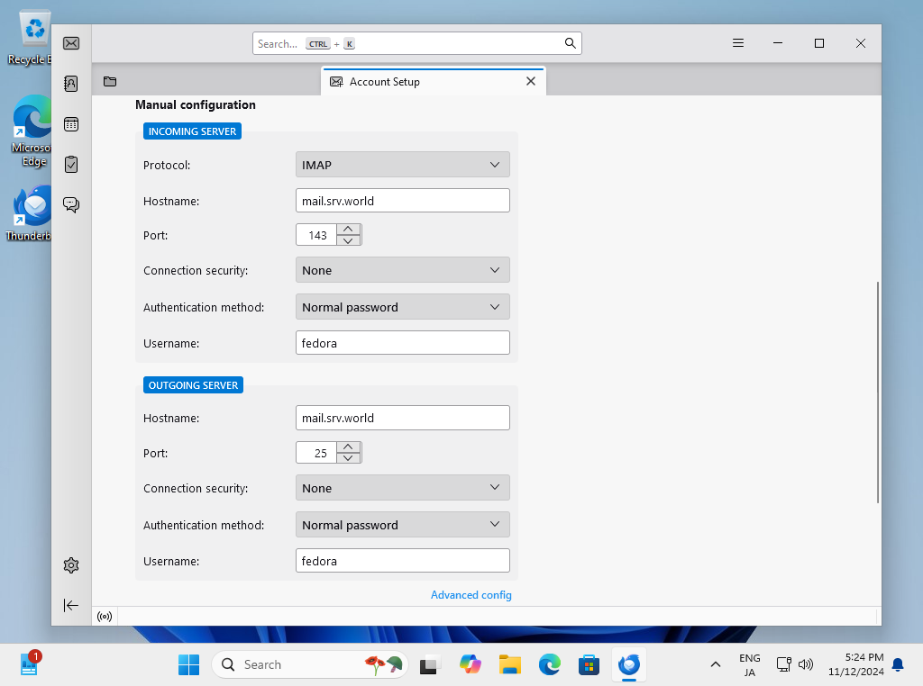923x686 pixels.
Task: Open outgoing Authentication method dropdown
Action: [402, 525]
